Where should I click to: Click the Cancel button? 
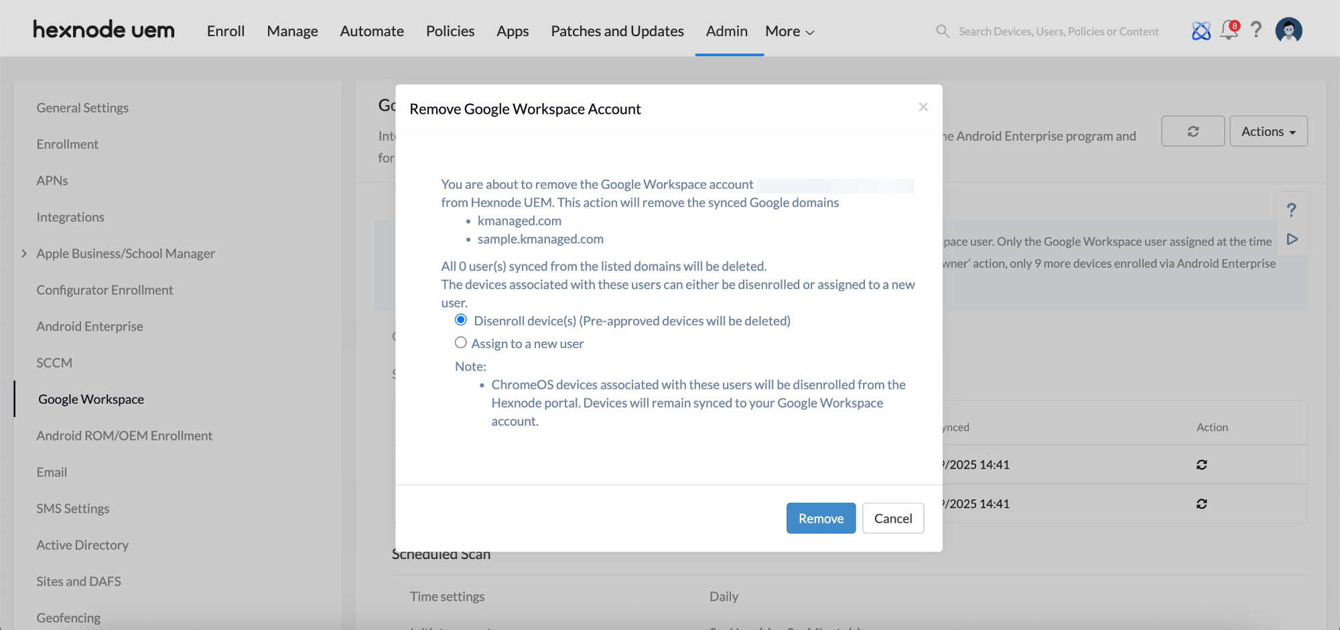tap(893, 518)
